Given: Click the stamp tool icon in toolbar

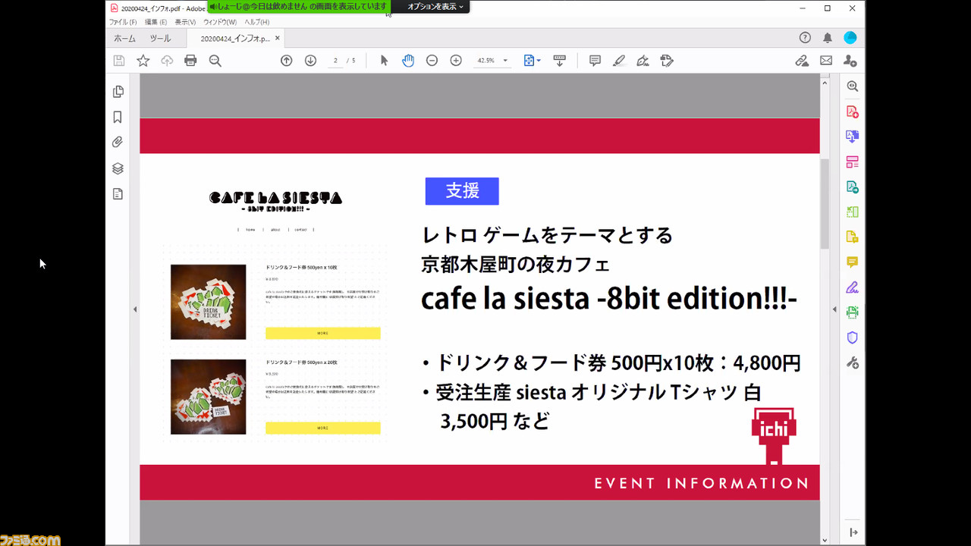Looking at the screenshot, I should pos(667,61).
